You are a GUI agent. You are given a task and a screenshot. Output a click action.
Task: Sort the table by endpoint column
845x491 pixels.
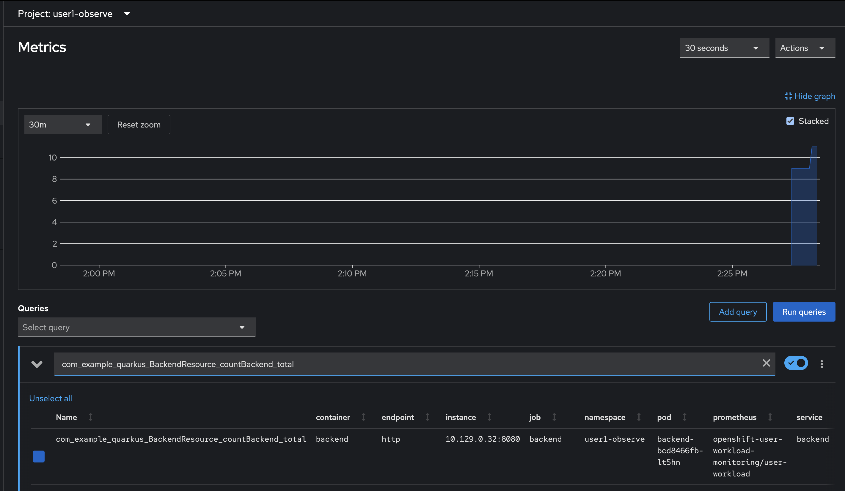tap(405, 417)
